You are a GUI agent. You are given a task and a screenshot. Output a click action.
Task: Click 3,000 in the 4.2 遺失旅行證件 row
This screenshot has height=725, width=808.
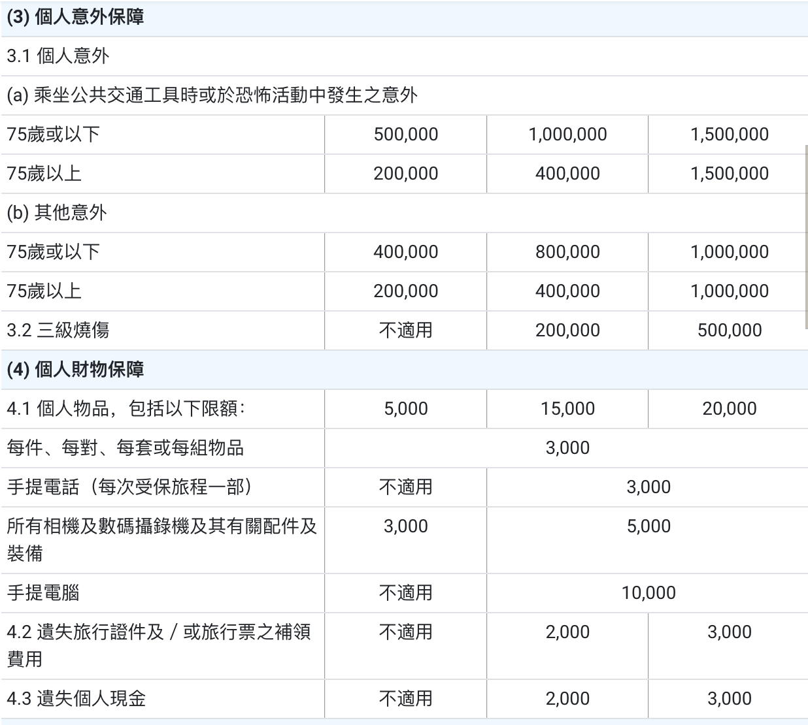[730, 632]
